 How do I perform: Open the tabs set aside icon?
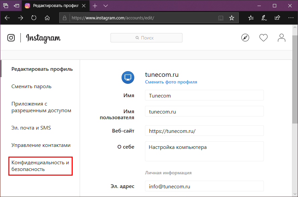(x=6, y=6)
